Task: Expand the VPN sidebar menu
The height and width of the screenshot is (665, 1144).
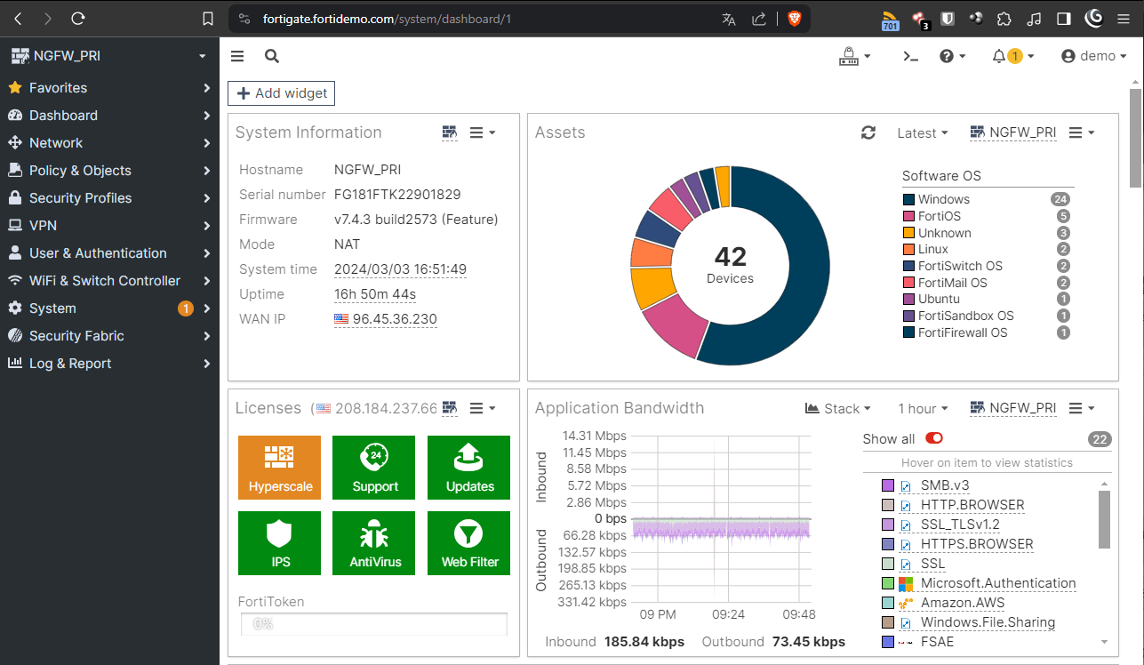Action: tap(109, 226)
